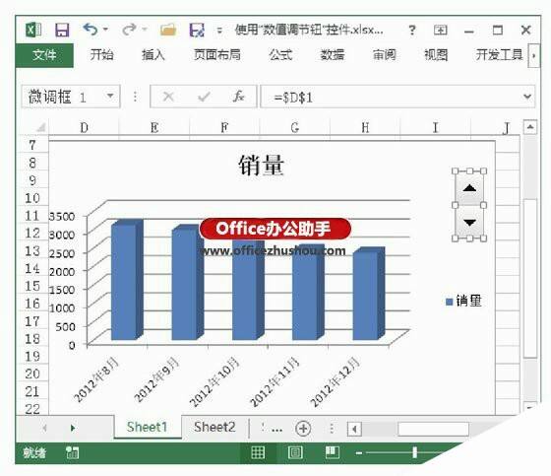Switch to the Sheet2 tab
551x476 pixels.
(x=214, y=427)
